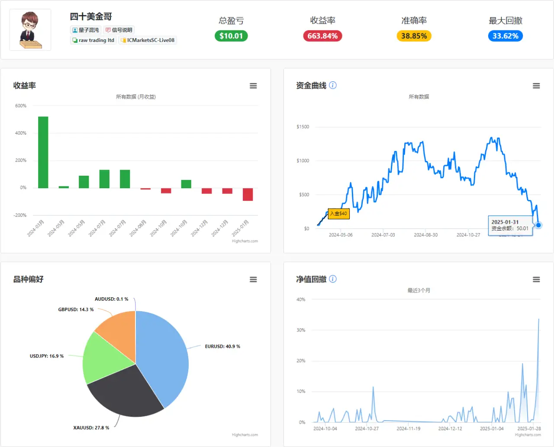
Task: Click the 2024-12-12 axis label on 净值回撤
Action: (450, 428)
